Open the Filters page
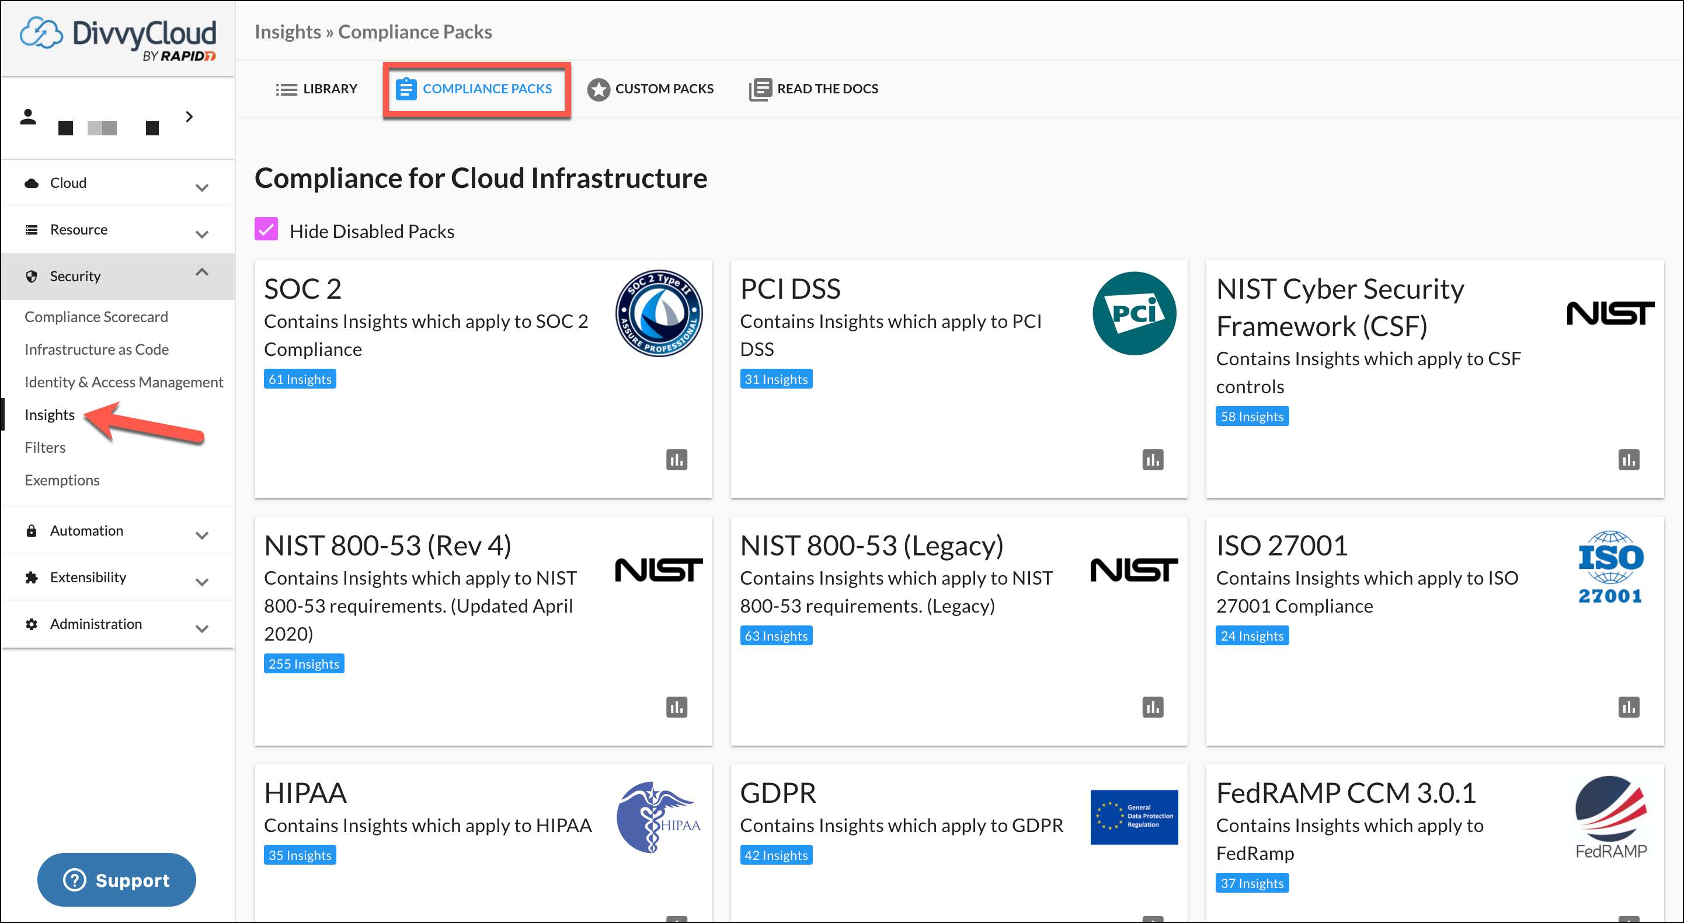Viewport: 1684px width, 923px height. (45, 447)
